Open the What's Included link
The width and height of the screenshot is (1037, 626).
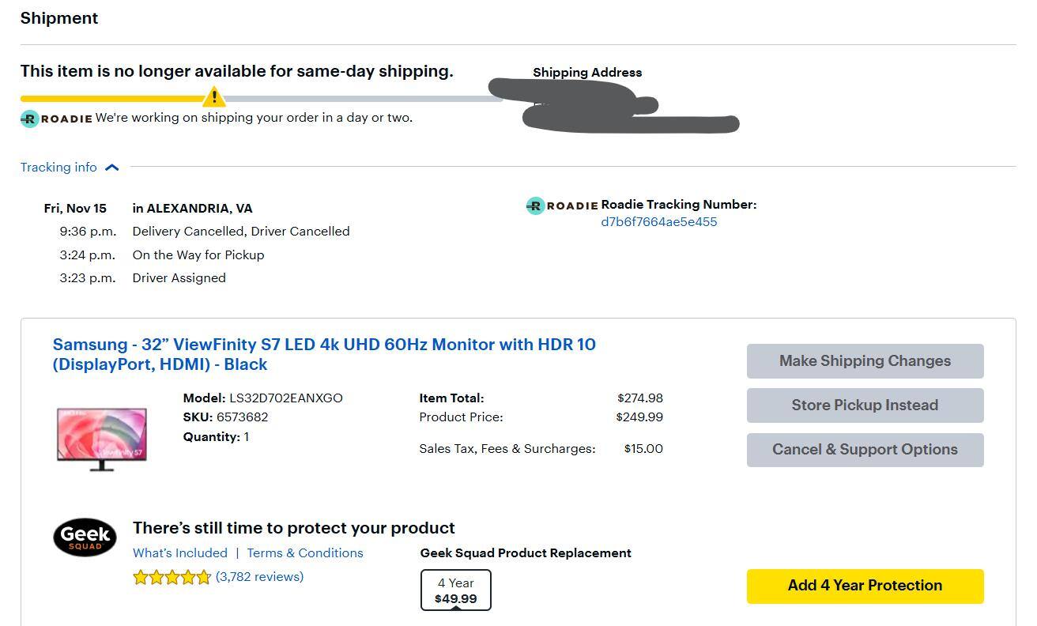[x=179, y=553]
